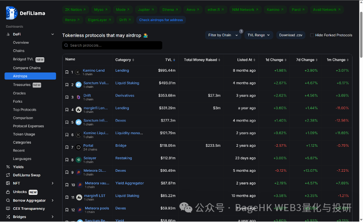Bookmark the Meteora vaults row
Screen dimensions: 363x222
click(66, 185)
